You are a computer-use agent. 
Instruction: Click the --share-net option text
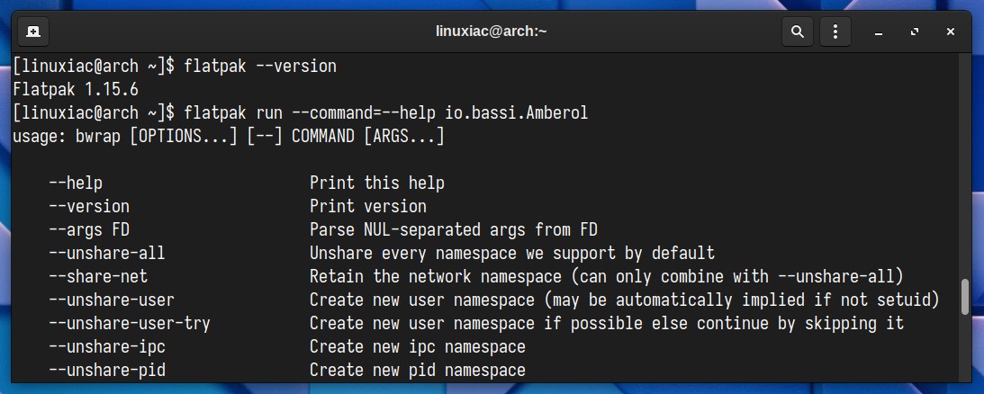coord(98,277)
